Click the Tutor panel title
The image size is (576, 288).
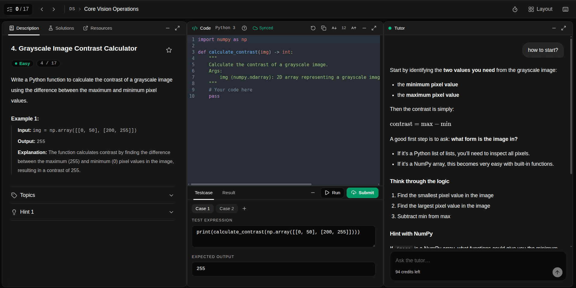click(400, 28)
